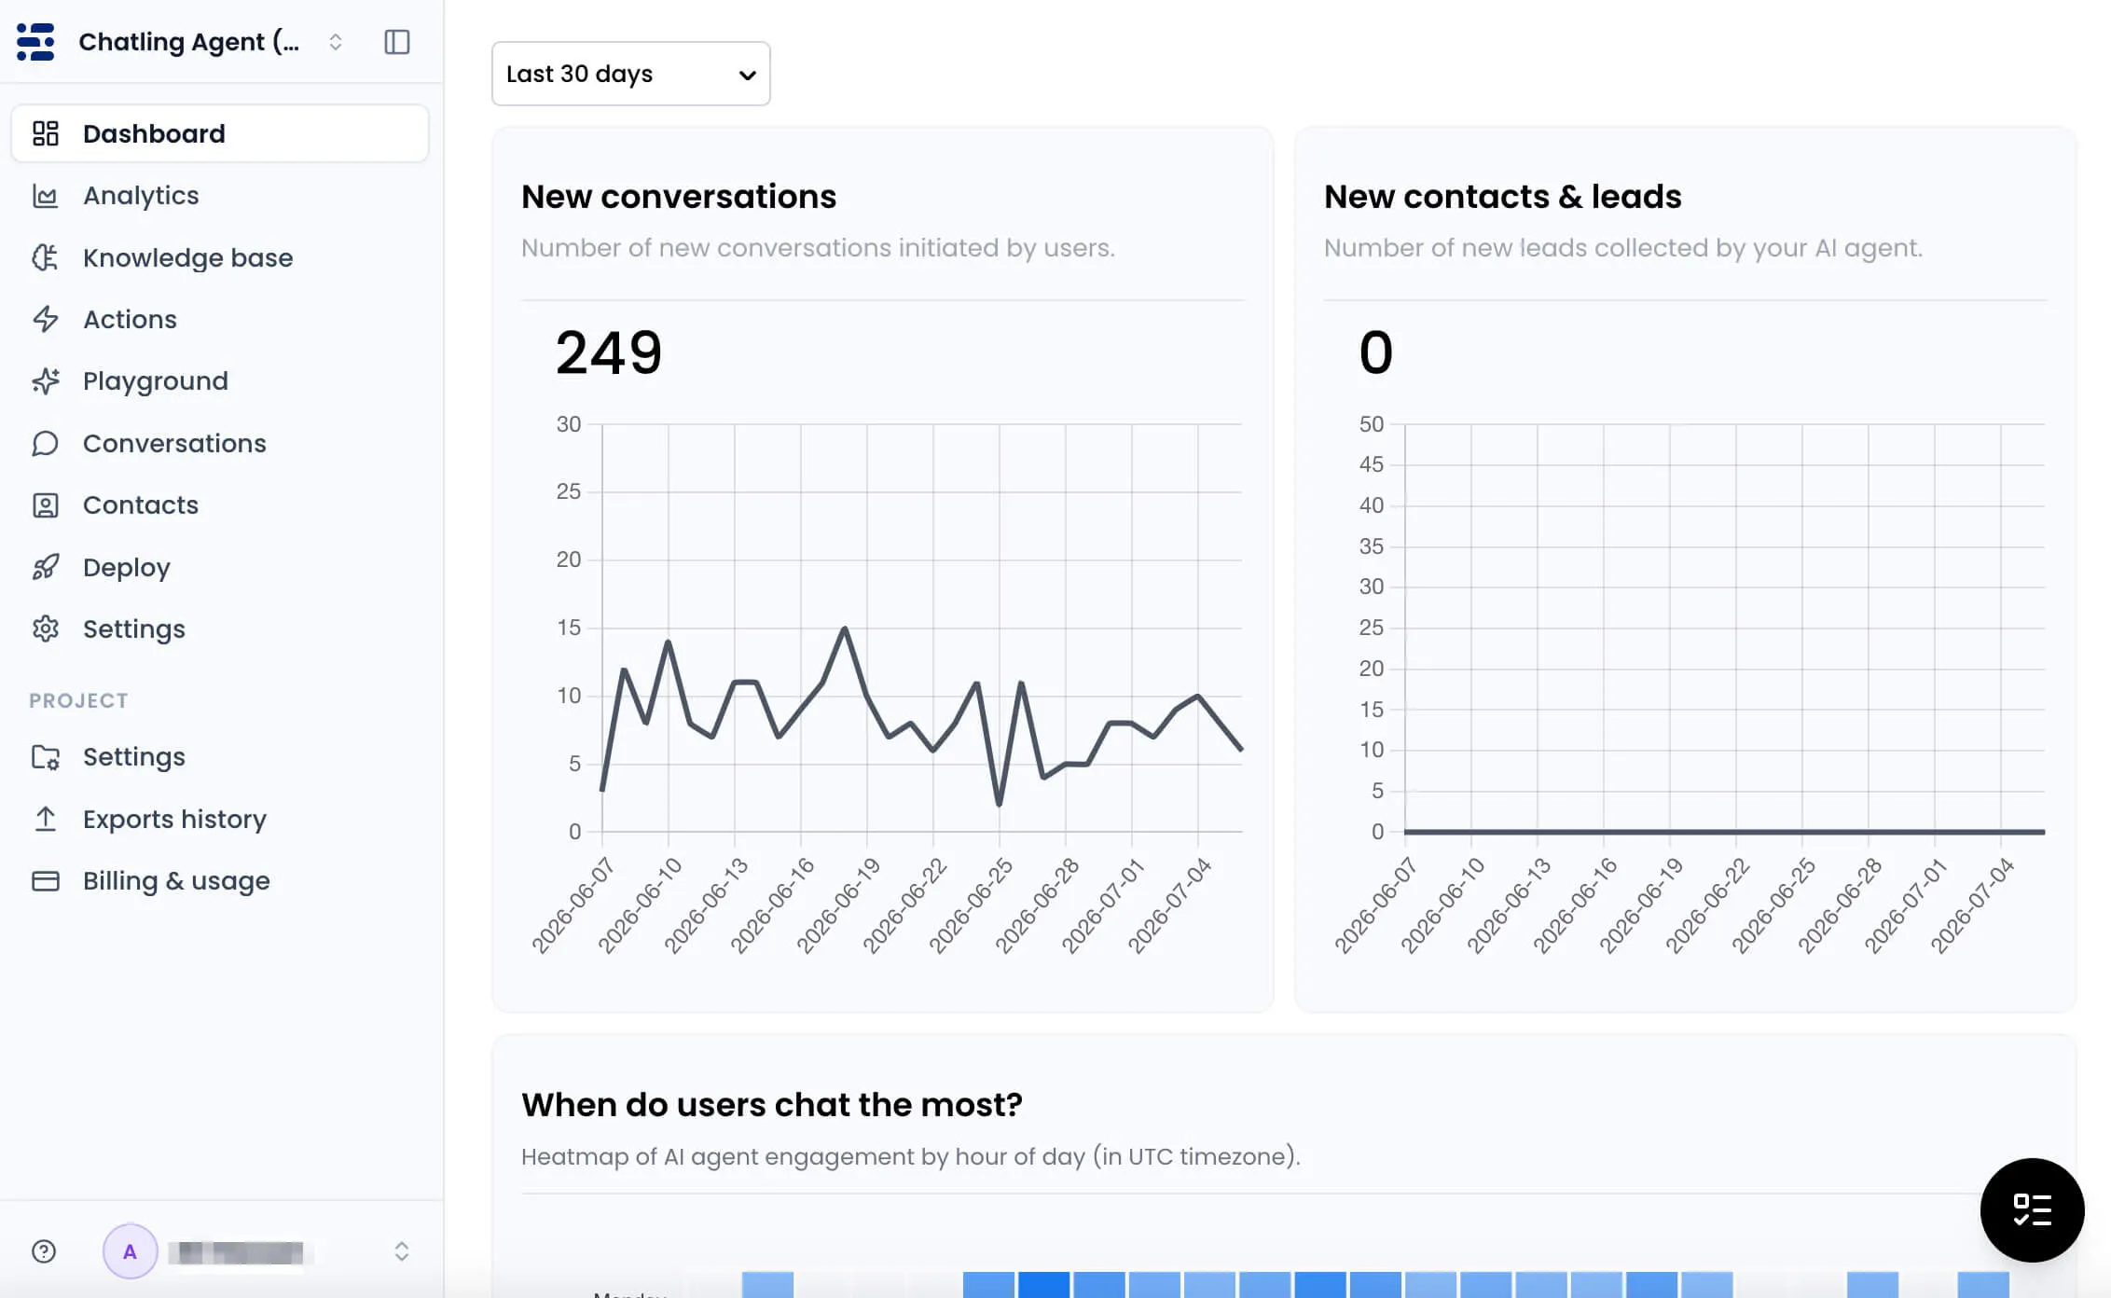This screenshot has height=1298, width=2111.
Task: Click the When do users chat the most heading
Action: pyautogui.click(x=772, y=1105)
